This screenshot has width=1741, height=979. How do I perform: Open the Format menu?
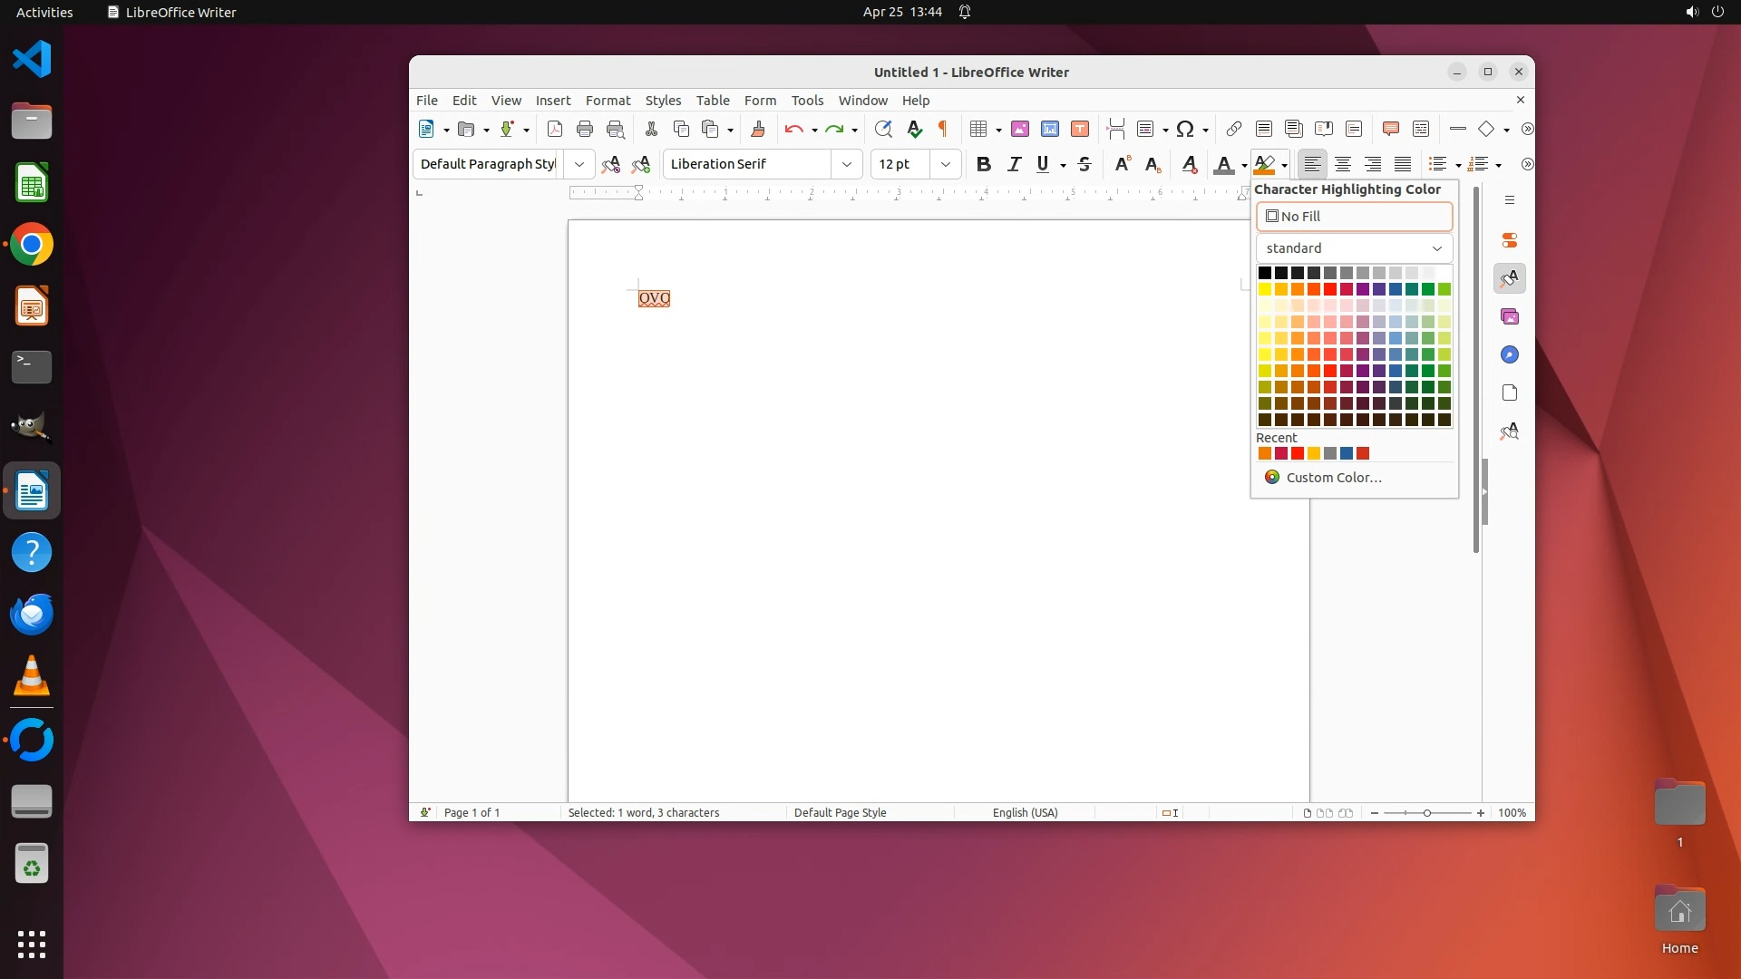coord(608,101)
